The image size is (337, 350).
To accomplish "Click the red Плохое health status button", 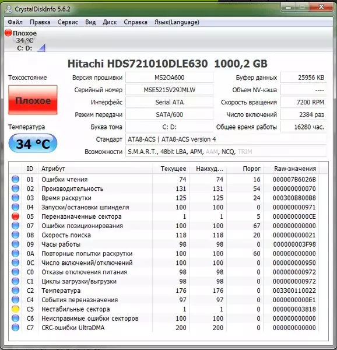I will [x=33, y=100].
